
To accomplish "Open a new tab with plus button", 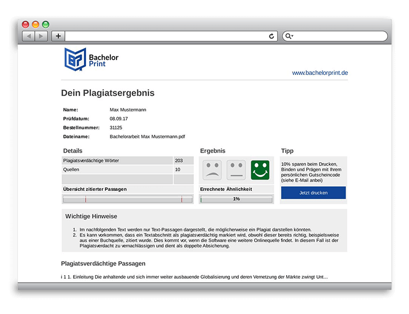I will pyautogui.click(x=58, y=36).
